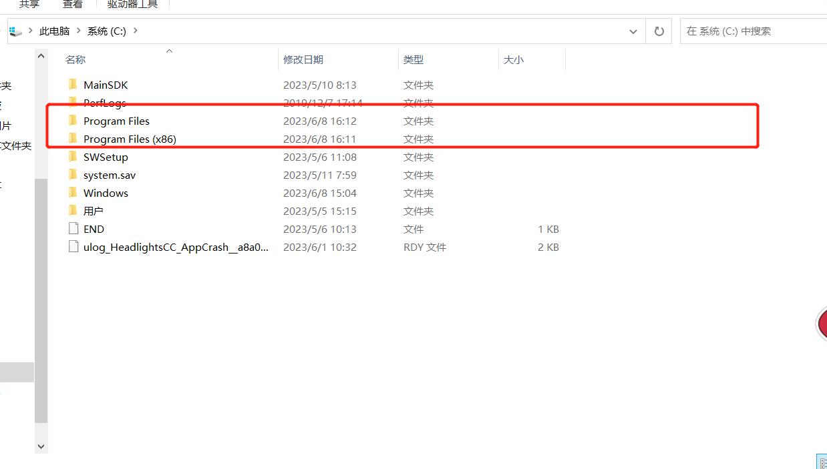Click 此电脑 in the address bar
The height and width of the screenshot is (469, 827).
coord(54,31)
